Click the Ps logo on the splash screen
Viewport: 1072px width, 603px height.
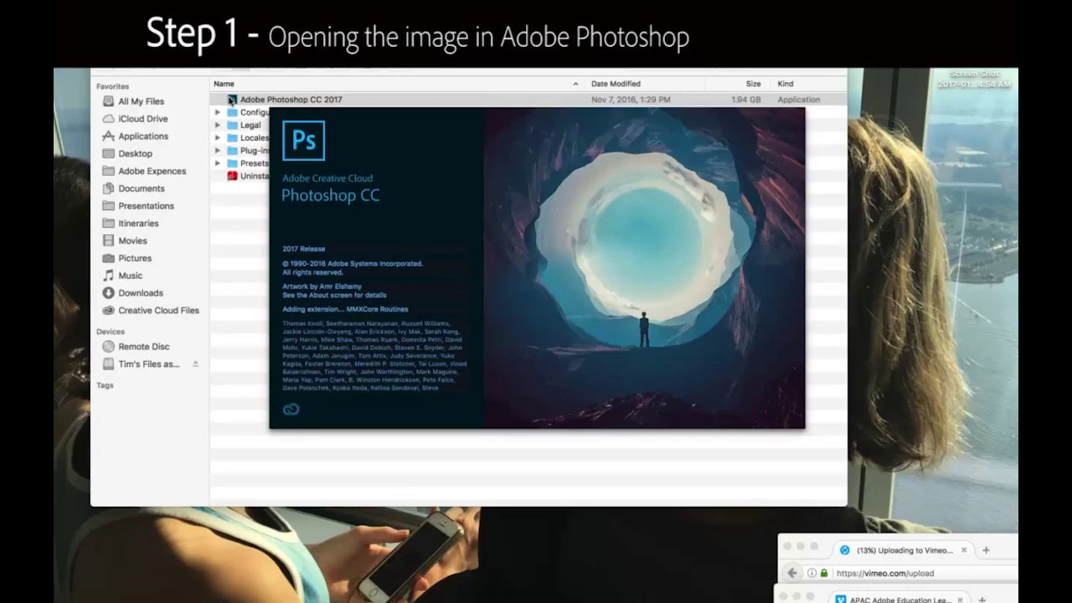[x=303, y=141]
